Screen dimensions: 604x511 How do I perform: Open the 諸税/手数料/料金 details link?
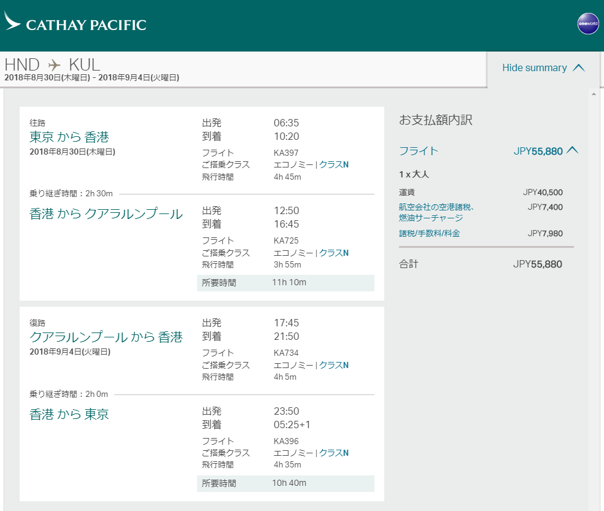430,233
